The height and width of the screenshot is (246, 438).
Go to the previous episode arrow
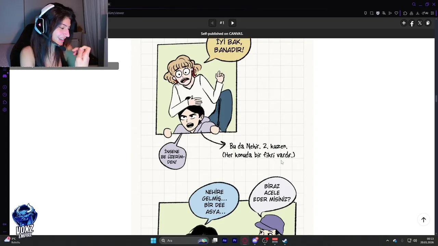click(x=212, y=23)
